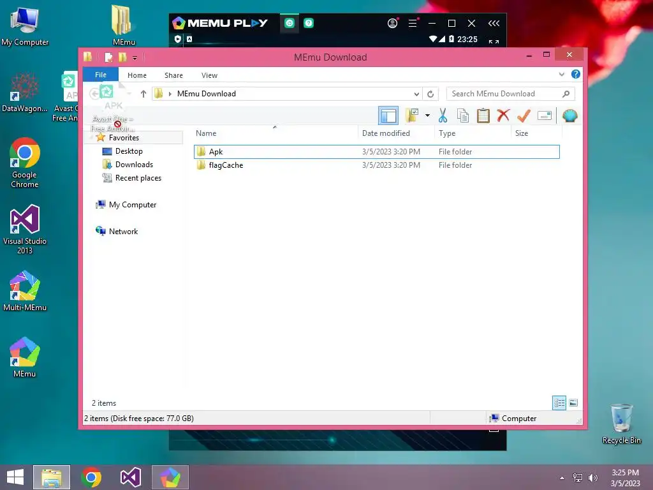Image resolution: width=653 pixels, height=490 pixels.
Task: Click MEmu Download in the address bar
Action: pos(207,94)
